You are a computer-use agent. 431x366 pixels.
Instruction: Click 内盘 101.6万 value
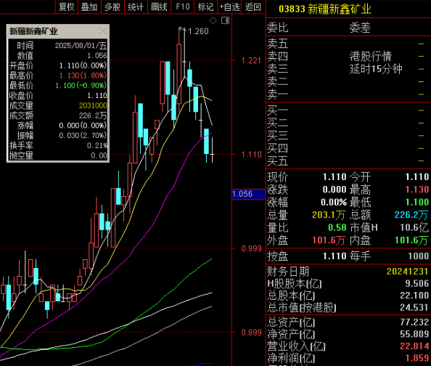[x=411, y=240]
